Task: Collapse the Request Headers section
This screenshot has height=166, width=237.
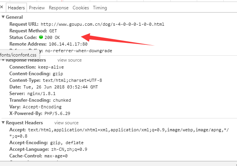Action: point(4,123)
